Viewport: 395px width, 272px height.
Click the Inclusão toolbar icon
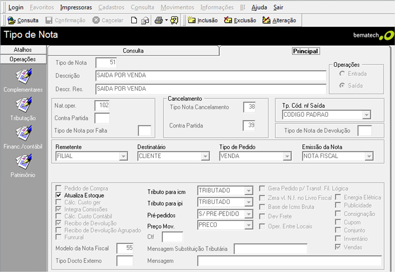point(192,20)
